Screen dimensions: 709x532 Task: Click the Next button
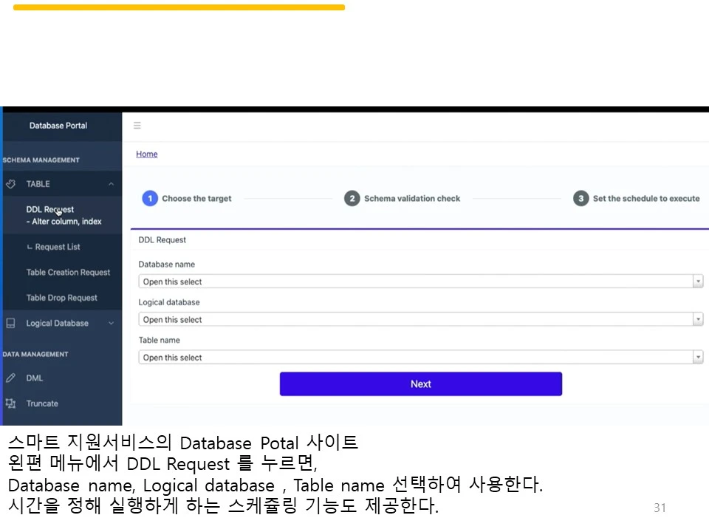(420, 383)
